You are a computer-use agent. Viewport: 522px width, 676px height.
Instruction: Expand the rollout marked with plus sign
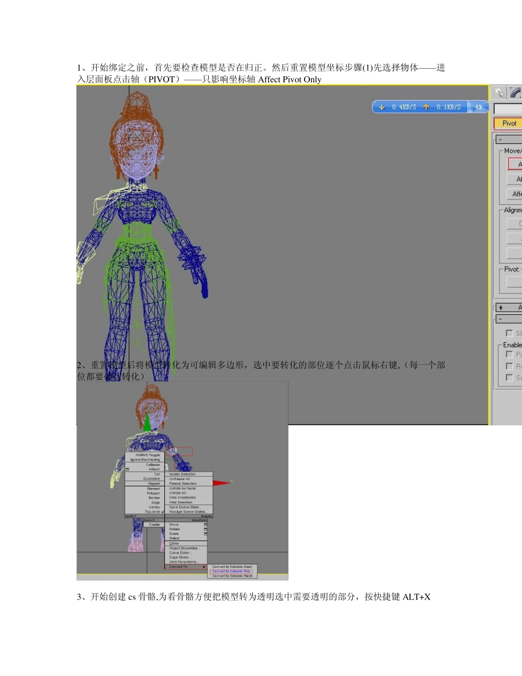pos(500,308)
